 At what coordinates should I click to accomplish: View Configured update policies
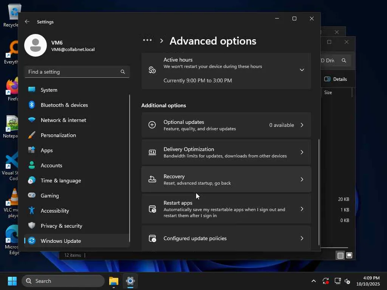click(x=226, y=238)
